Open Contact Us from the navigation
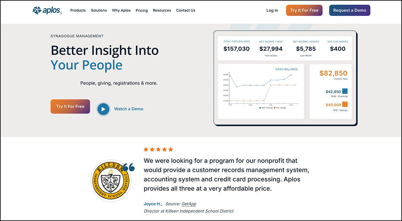 click(185, 10)
